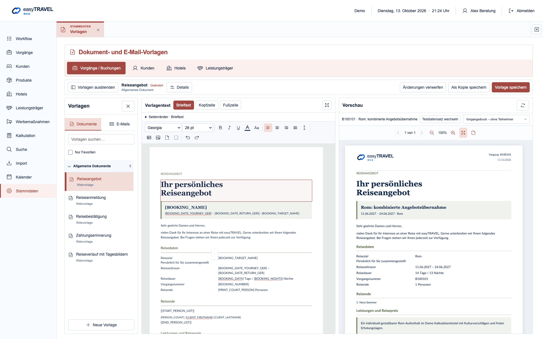This screenshot has height=339, width=543.
Task: Toggle italic formatting in the editor toolbar
Action: click(x=229, y=128)
